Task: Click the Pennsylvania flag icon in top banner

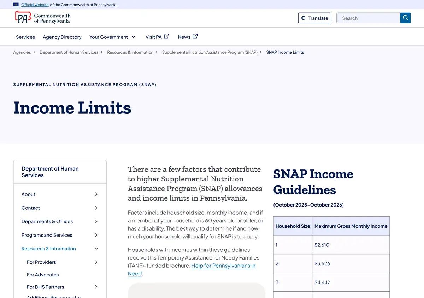Action: [x=16, y=5]
